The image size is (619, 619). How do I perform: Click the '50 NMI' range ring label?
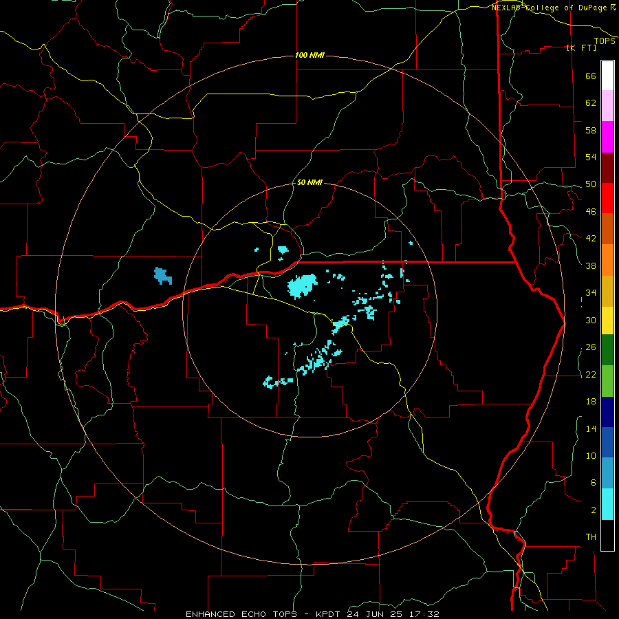(309, 182)
